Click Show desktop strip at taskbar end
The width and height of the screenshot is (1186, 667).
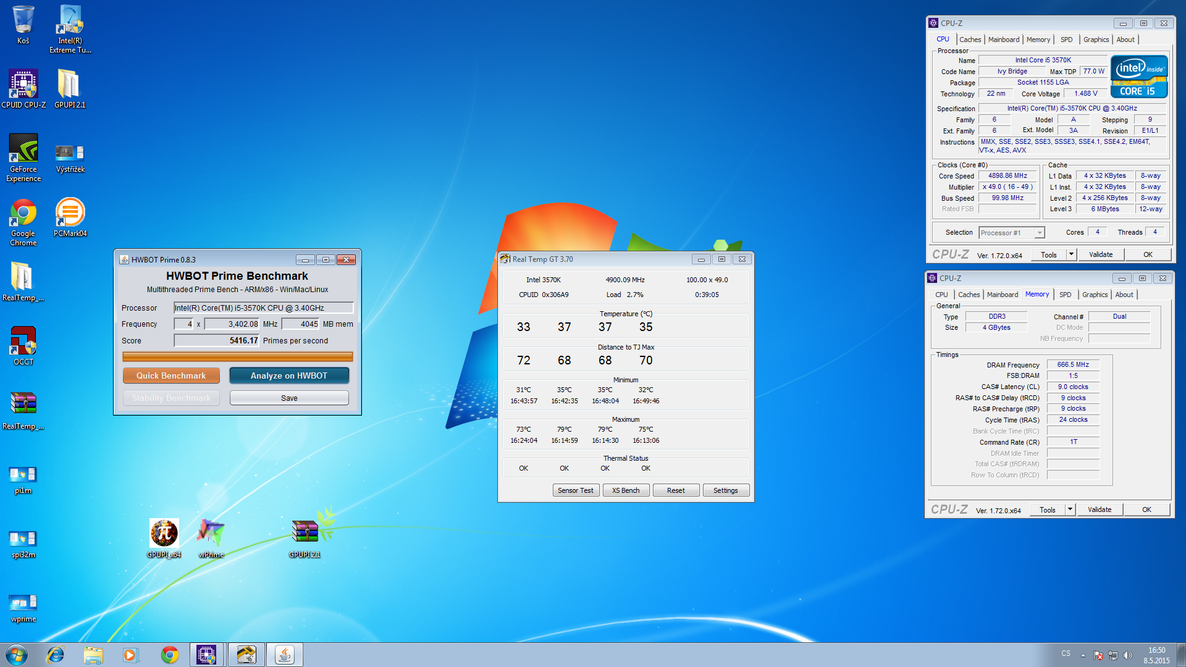click(x=1181, y=655)
